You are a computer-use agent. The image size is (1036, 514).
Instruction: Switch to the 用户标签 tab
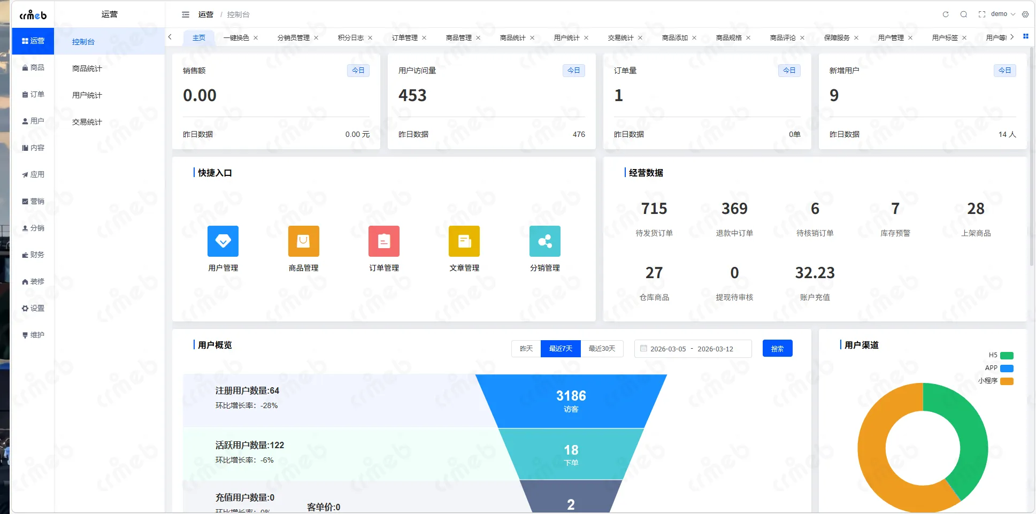945,37
